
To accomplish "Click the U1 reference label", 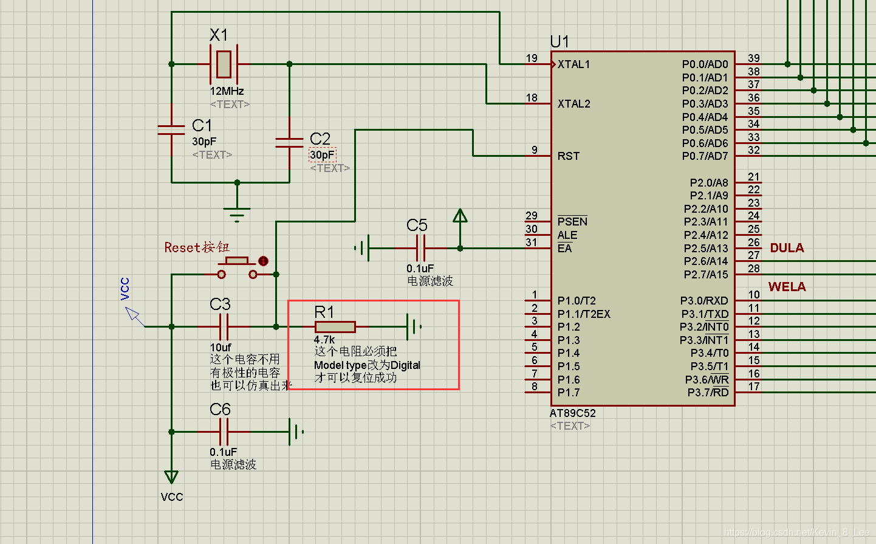I will tap(559, 41).
